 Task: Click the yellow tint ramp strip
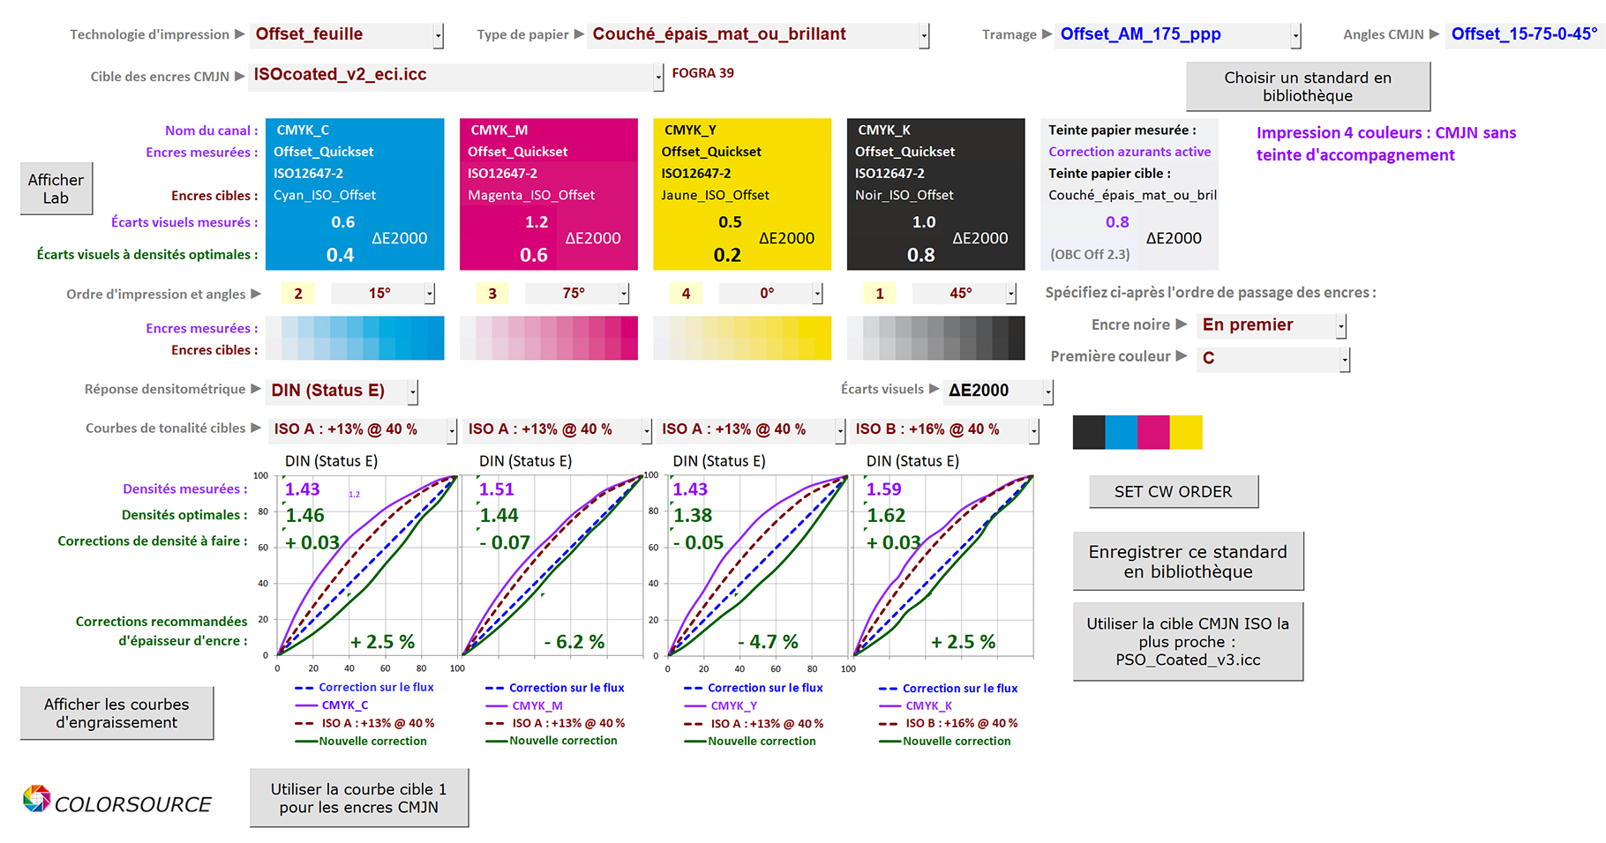[x=742, y=338]
